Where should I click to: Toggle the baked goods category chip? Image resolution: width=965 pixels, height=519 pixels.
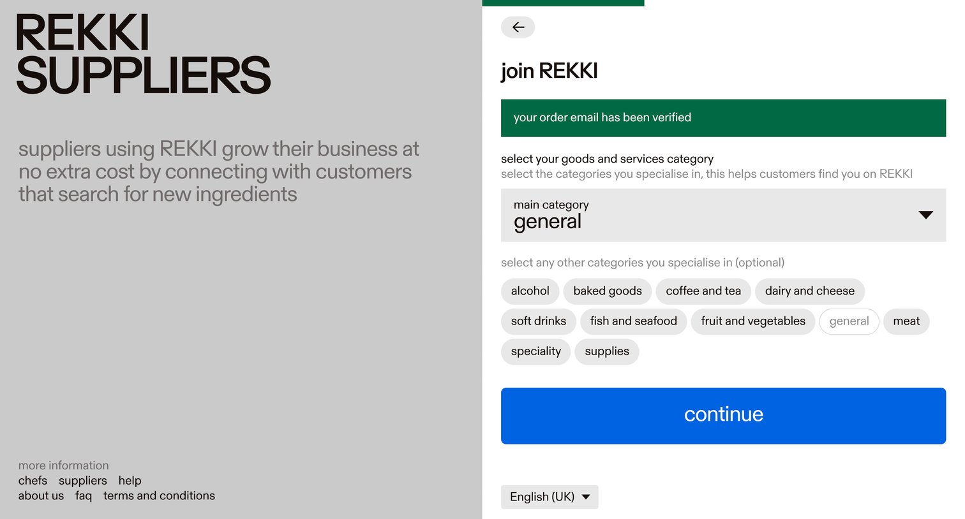(x=607, y=291)
